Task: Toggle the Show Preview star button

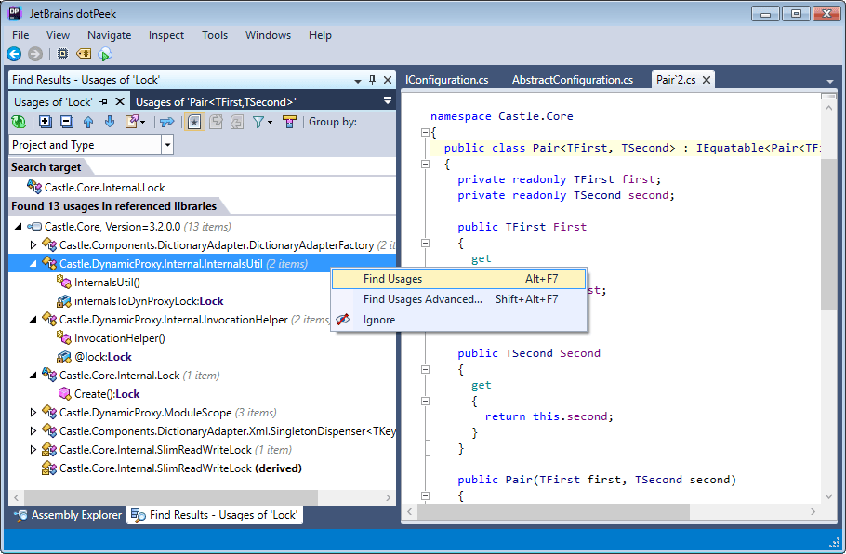Action: [x=194, y=122]
